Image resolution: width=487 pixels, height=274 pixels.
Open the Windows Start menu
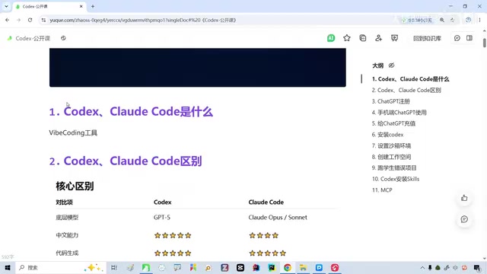[8, 267]
